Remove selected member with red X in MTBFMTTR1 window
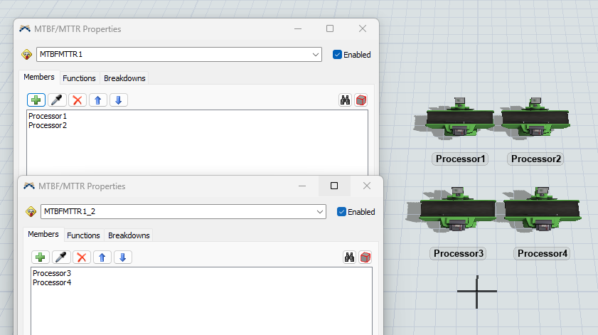Viewport: 598px width, 335px height. click(78, 100)
